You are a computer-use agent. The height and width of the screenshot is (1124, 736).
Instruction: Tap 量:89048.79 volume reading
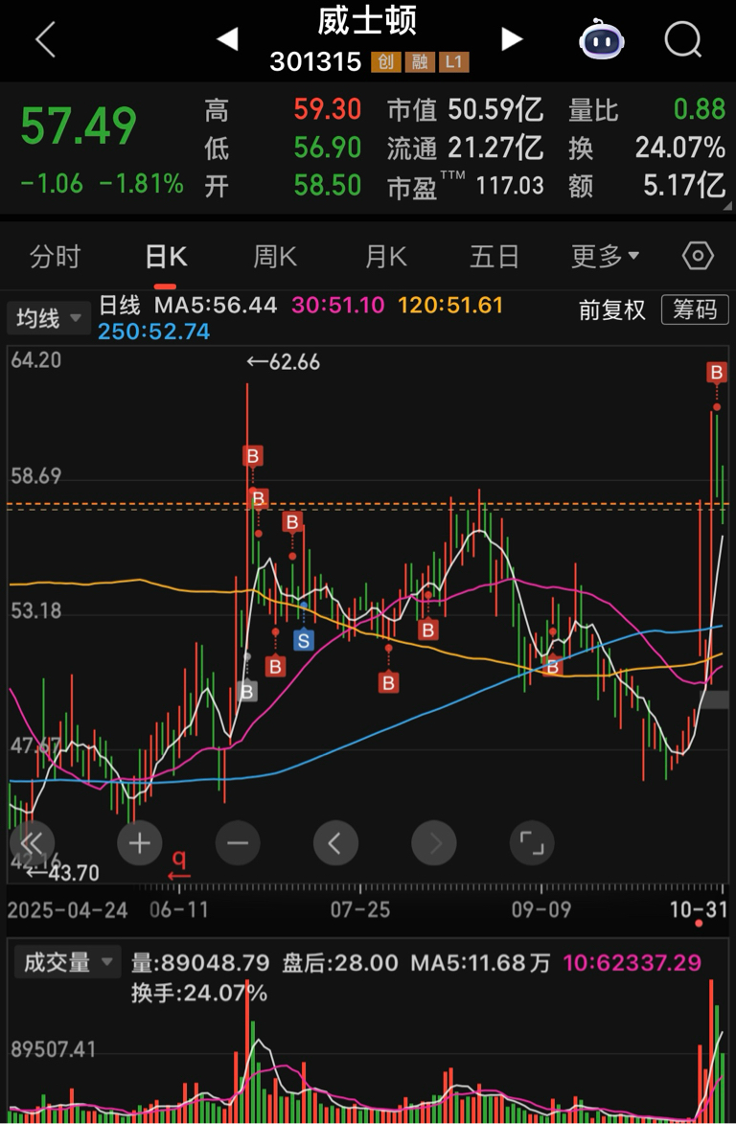pos(200,963)
